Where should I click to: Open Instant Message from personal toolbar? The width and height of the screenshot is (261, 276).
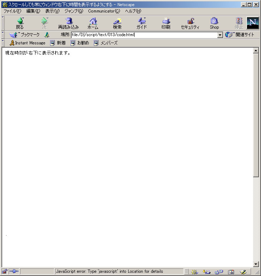28,43
